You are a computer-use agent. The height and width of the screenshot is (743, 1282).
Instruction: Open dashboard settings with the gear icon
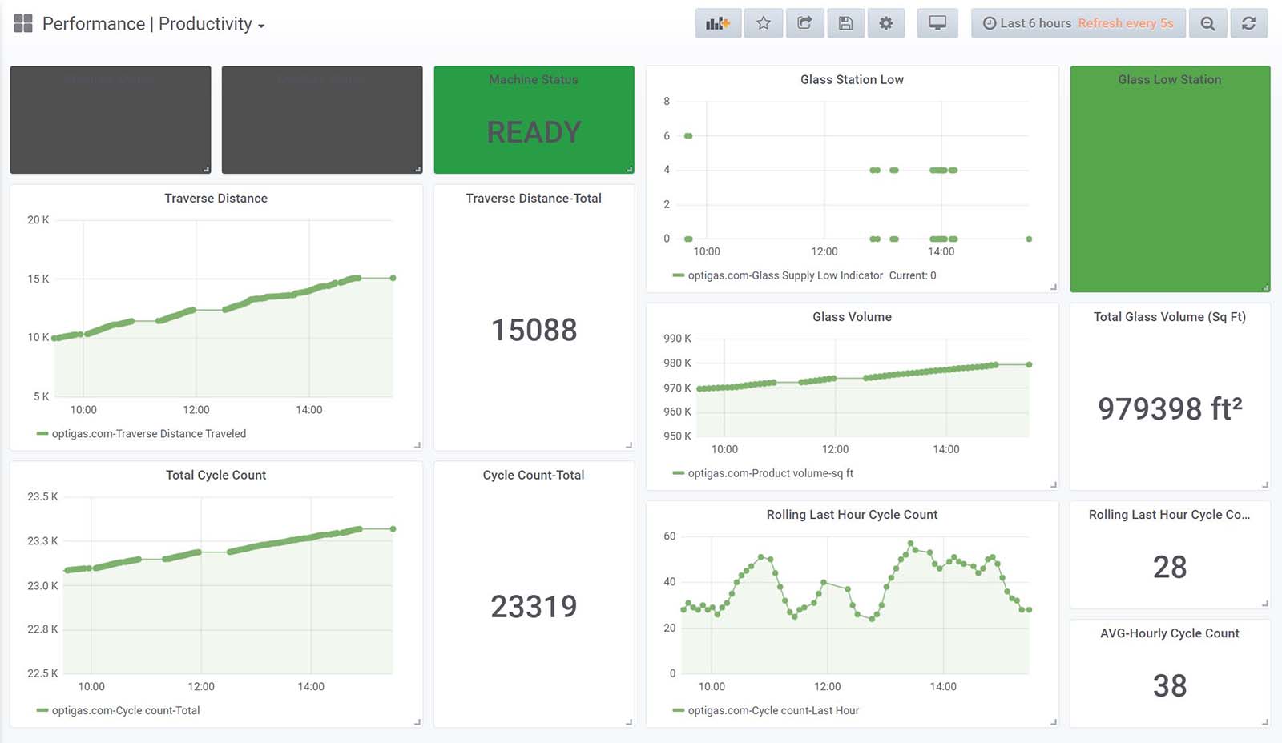tap(886, 23)
